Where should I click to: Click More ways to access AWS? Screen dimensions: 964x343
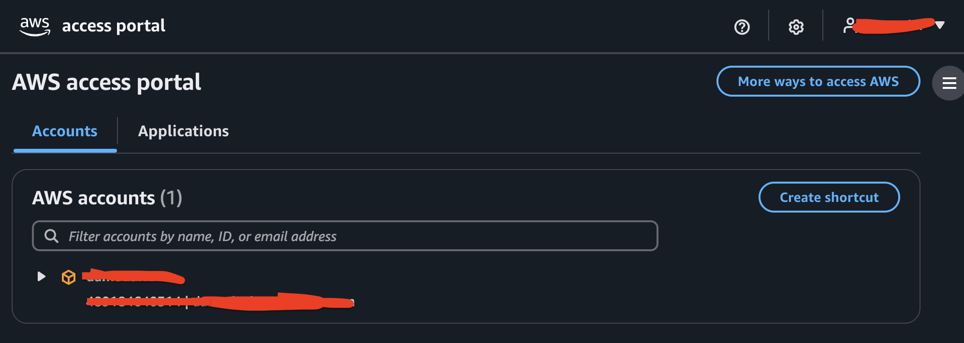coord(818,82)
